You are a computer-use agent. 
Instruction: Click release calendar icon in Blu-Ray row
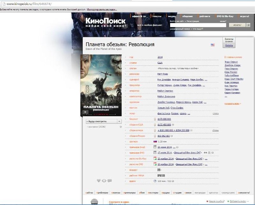tap(155, 158)
